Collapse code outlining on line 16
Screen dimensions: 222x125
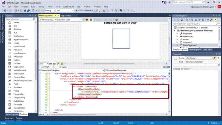click(49, 89)
